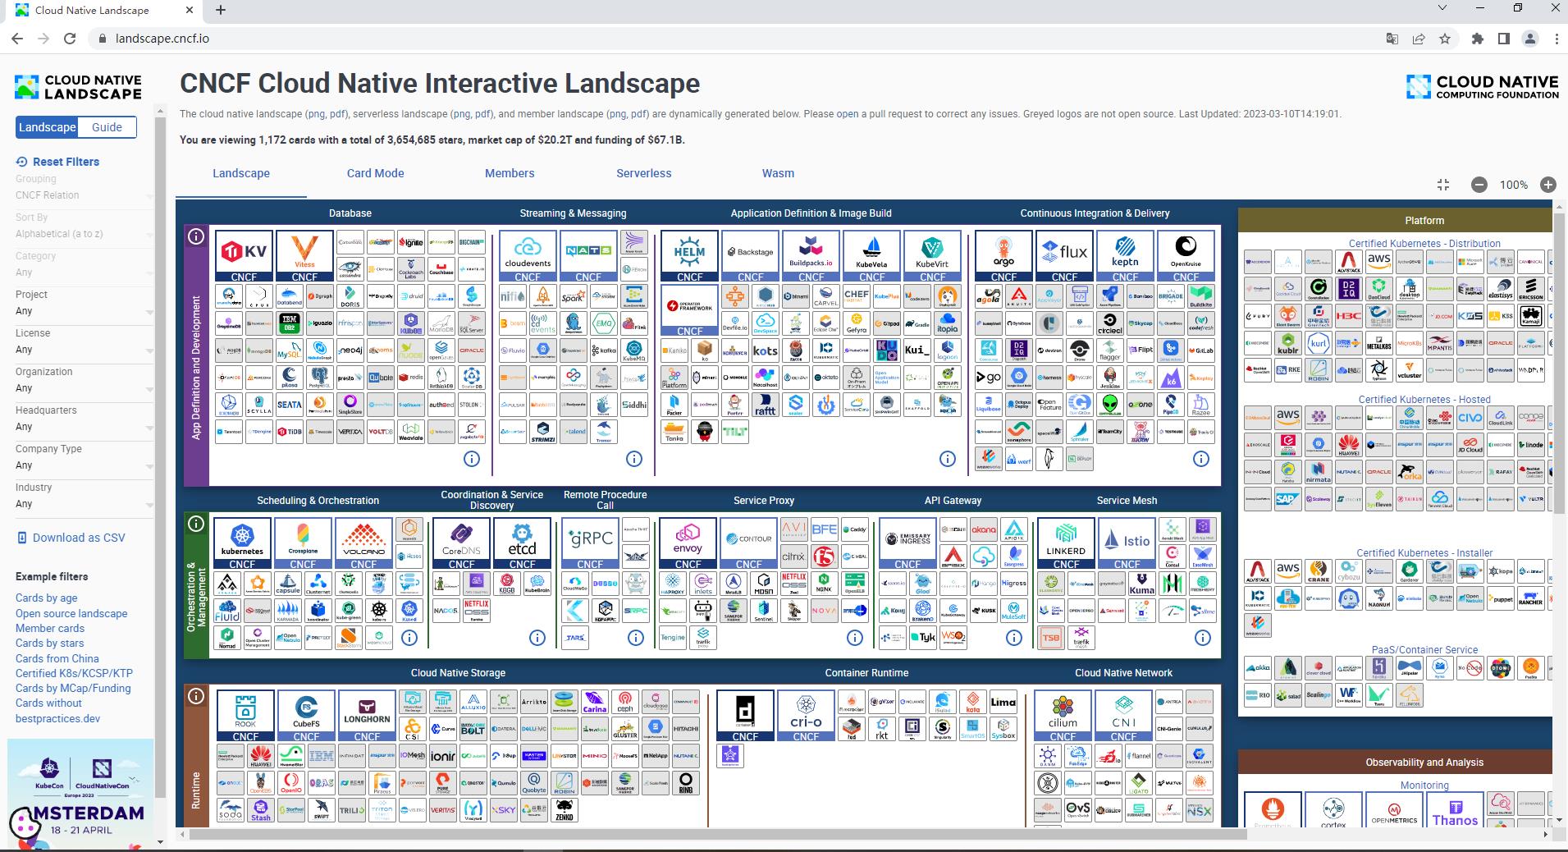Switch to Guide toggle option

[x=107, y=127]
